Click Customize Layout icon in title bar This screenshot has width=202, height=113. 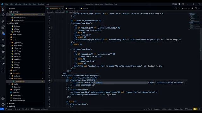(x=183, y=4)
